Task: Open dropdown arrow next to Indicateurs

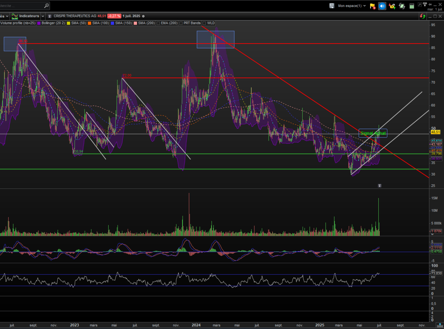Action: 43,16
